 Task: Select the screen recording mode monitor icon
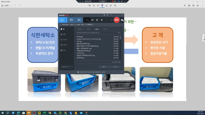click(x=62, y=20)
